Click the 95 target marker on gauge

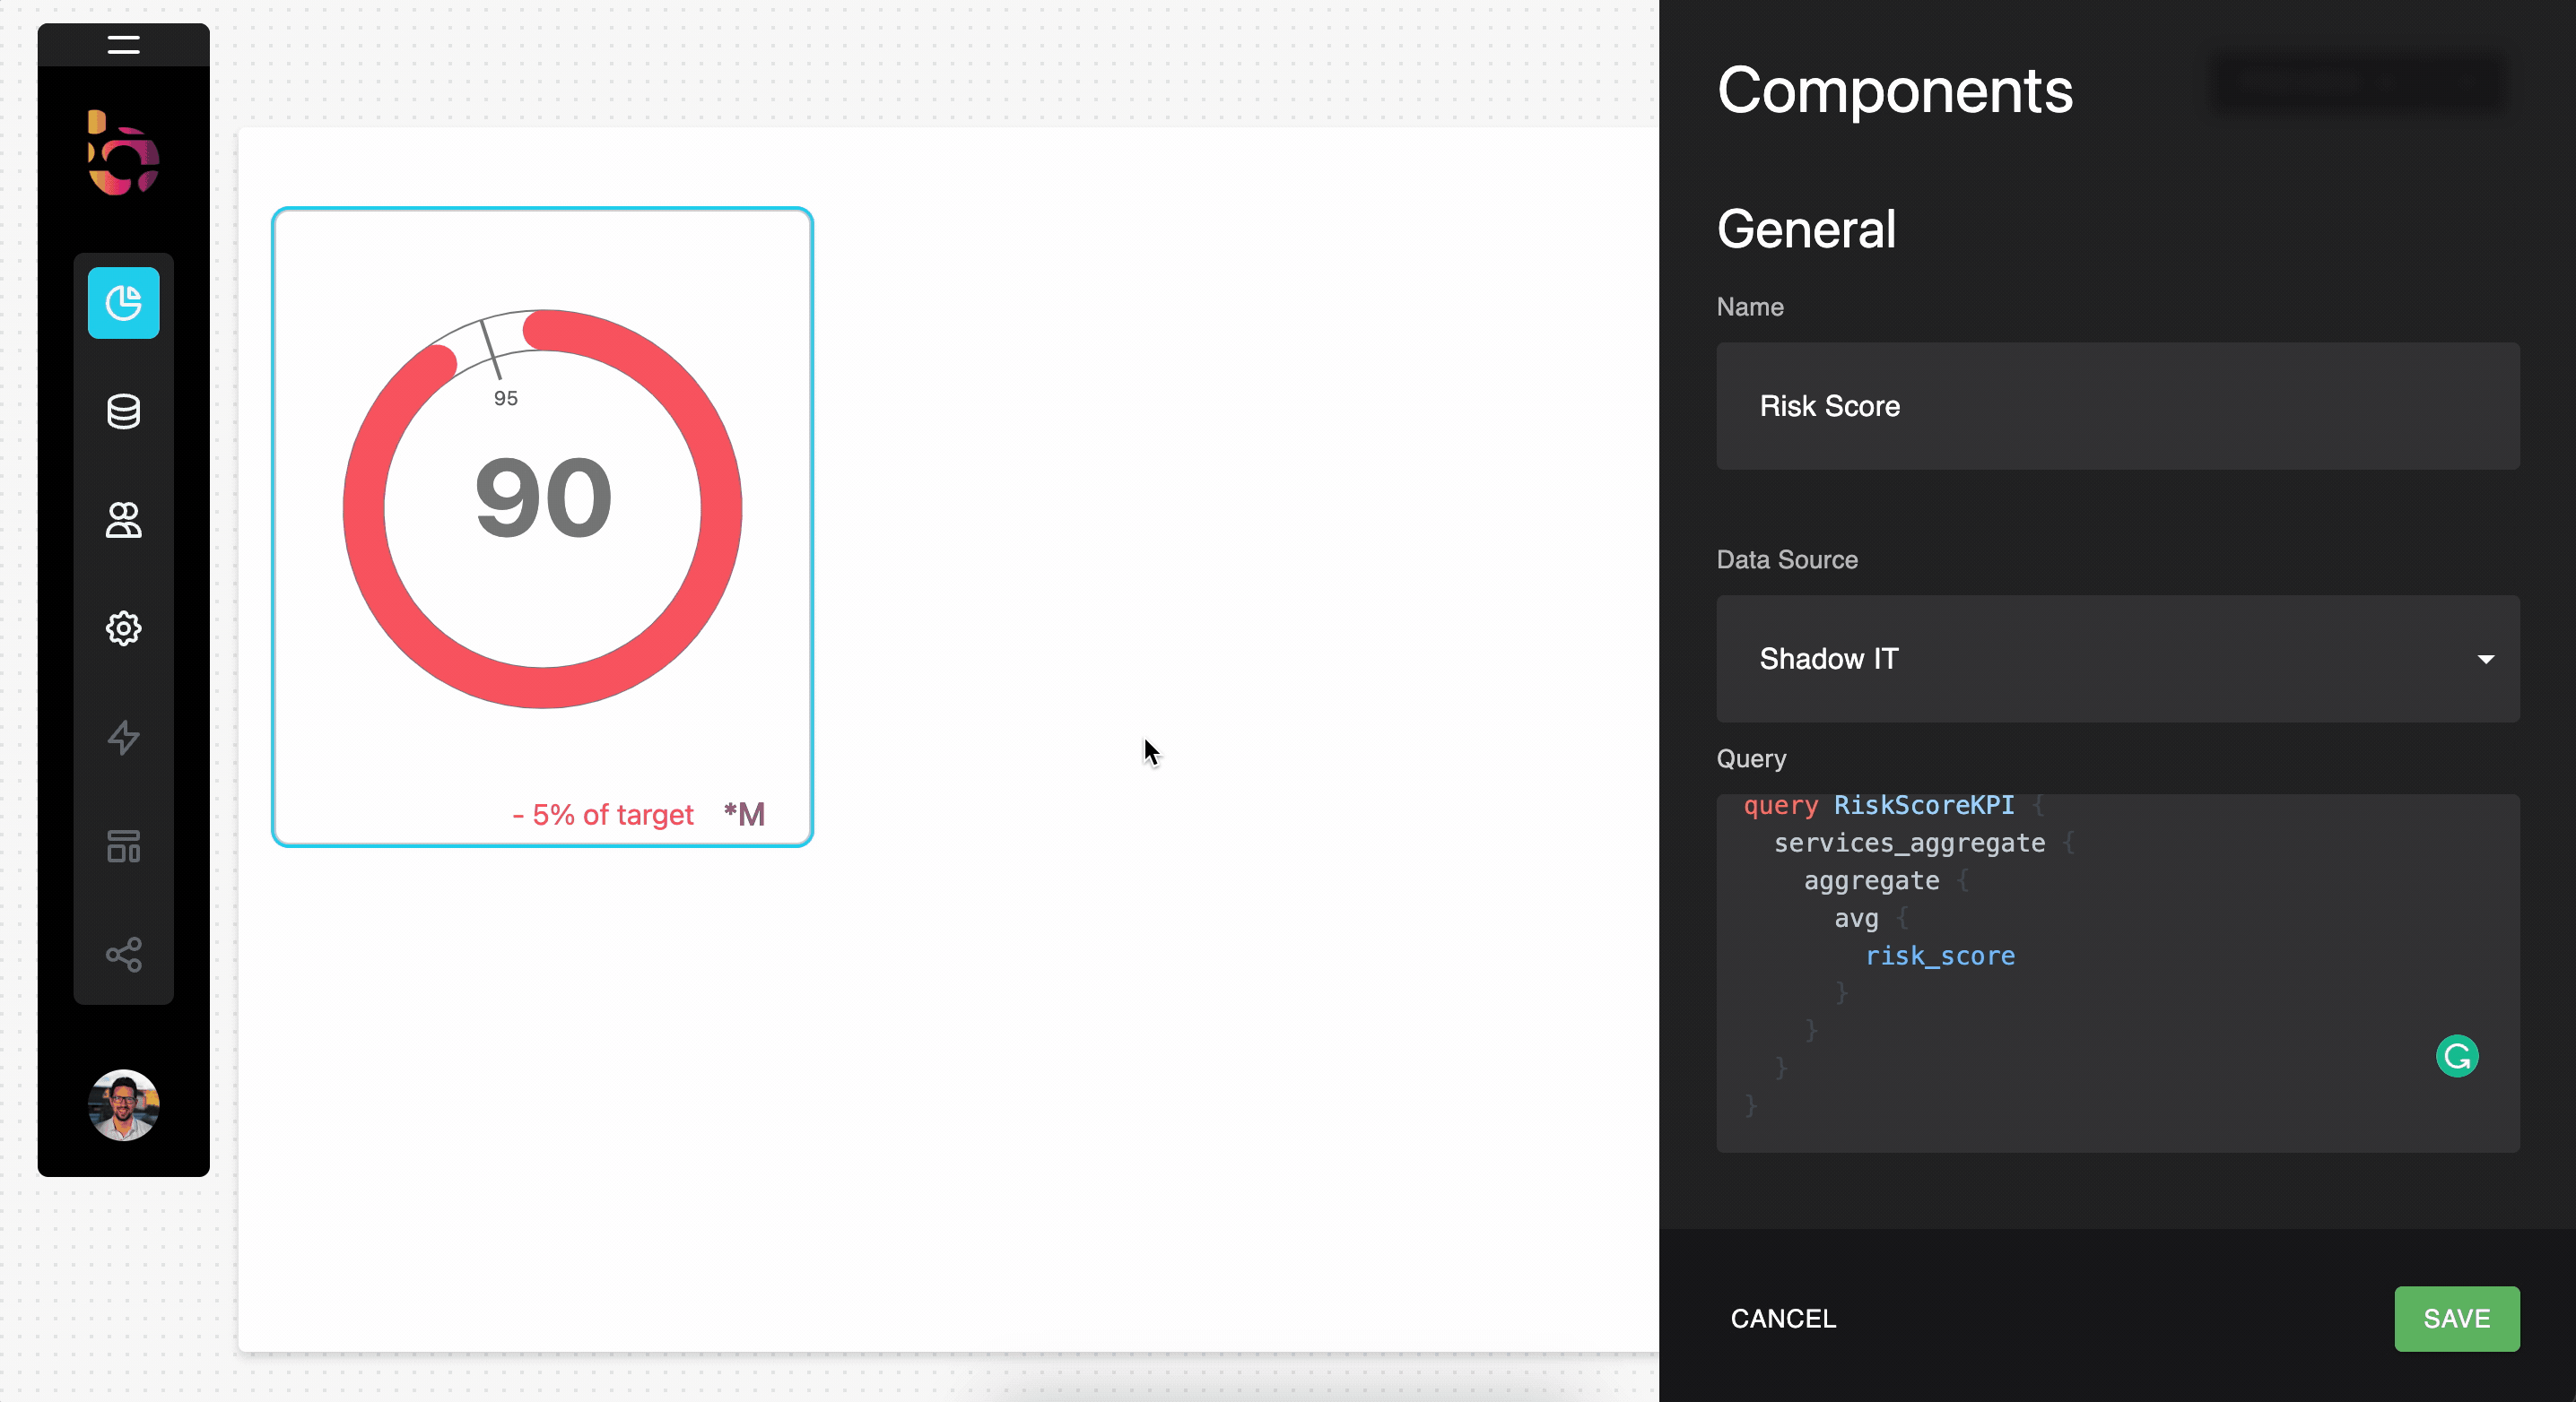(505, 398)
